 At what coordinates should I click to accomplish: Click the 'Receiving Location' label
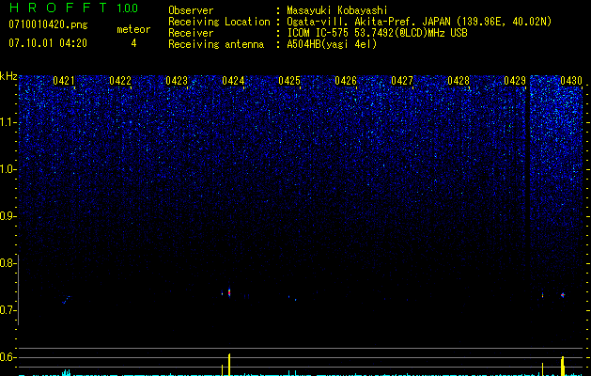click(219, 22)
